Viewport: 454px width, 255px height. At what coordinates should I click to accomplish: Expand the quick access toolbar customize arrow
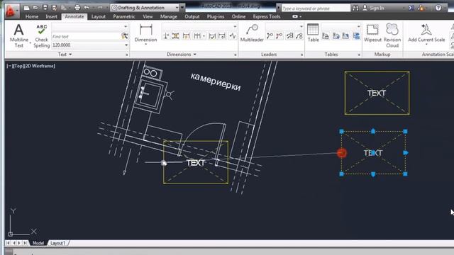[182, 8]
